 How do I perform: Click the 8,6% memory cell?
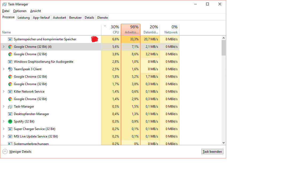click(131, 54)
